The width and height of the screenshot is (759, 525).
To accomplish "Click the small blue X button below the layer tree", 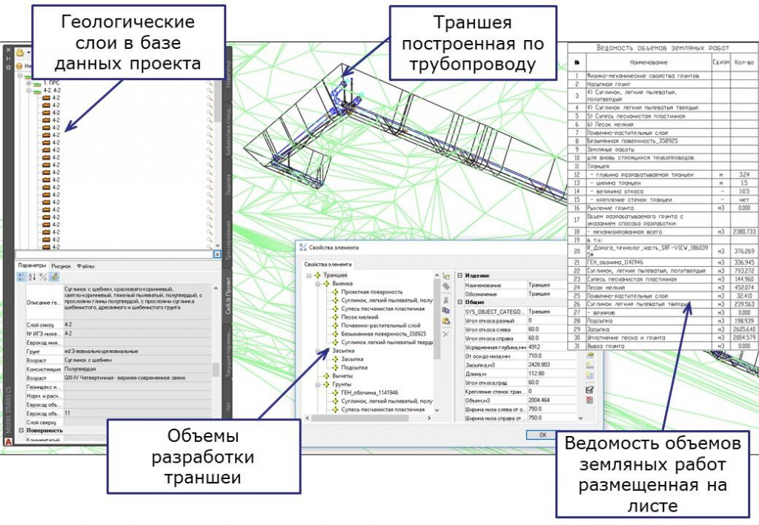I will (x=217, y=254).
